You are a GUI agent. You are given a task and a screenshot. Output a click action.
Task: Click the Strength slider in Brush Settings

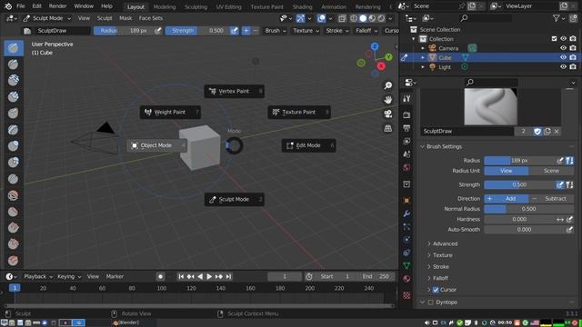pos(519,184)
